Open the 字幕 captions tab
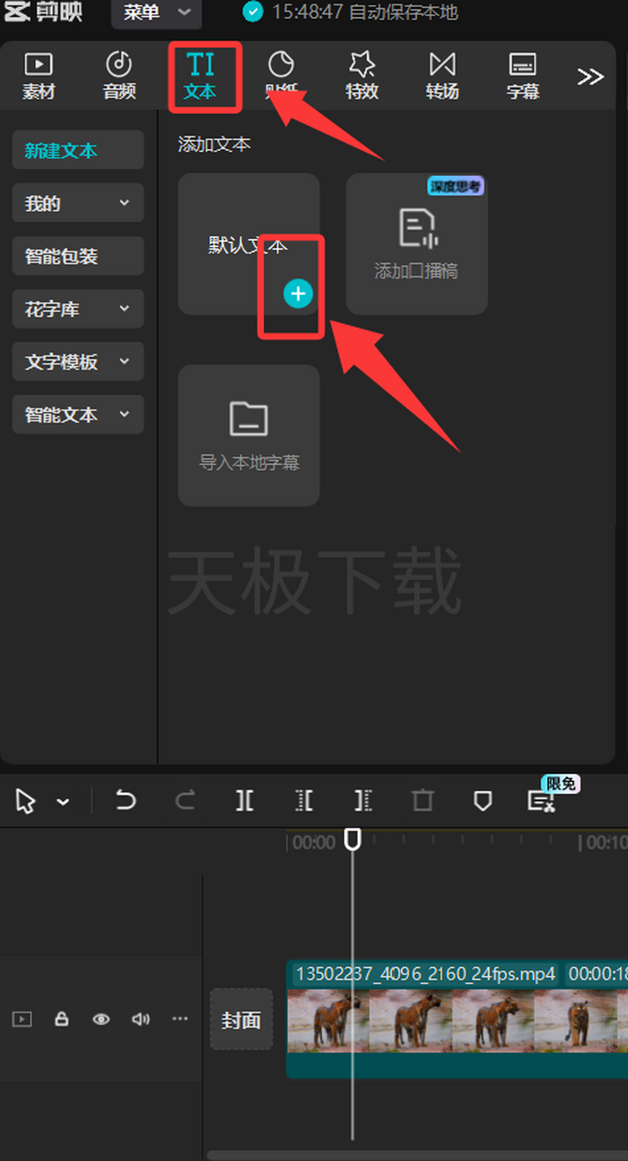The image size is (628, 1161). point(523,75)
